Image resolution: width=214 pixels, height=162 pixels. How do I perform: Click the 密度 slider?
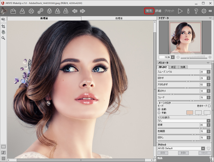click(184, 128)
